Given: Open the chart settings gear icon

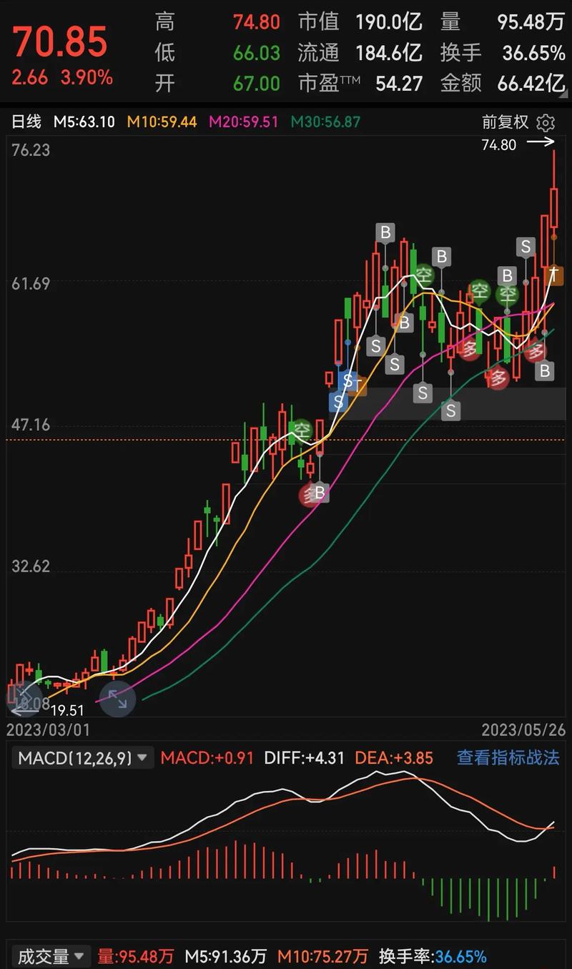Looking at the screenshot, I should [x=546, y=122].
